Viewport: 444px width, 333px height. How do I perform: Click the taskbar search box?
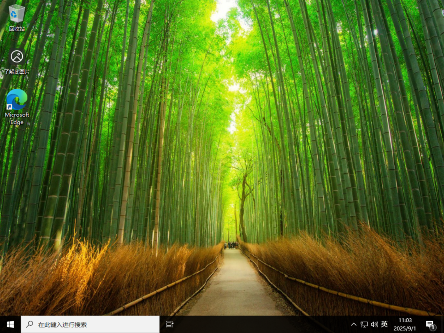[x=90, y=324]
